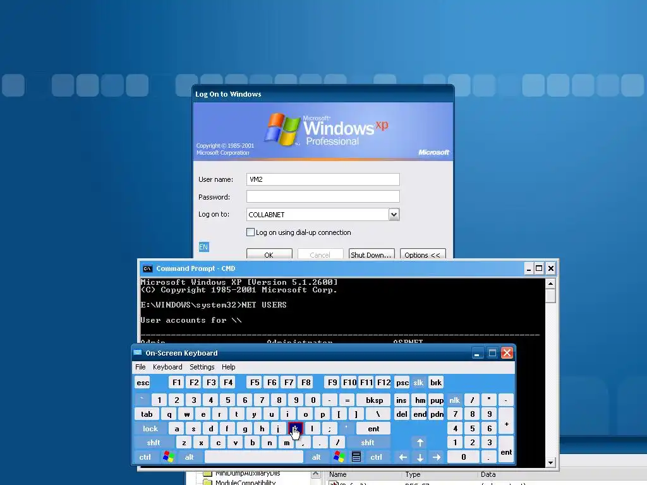
Task: Click the numpad plus key
Action: pos(506,421)
